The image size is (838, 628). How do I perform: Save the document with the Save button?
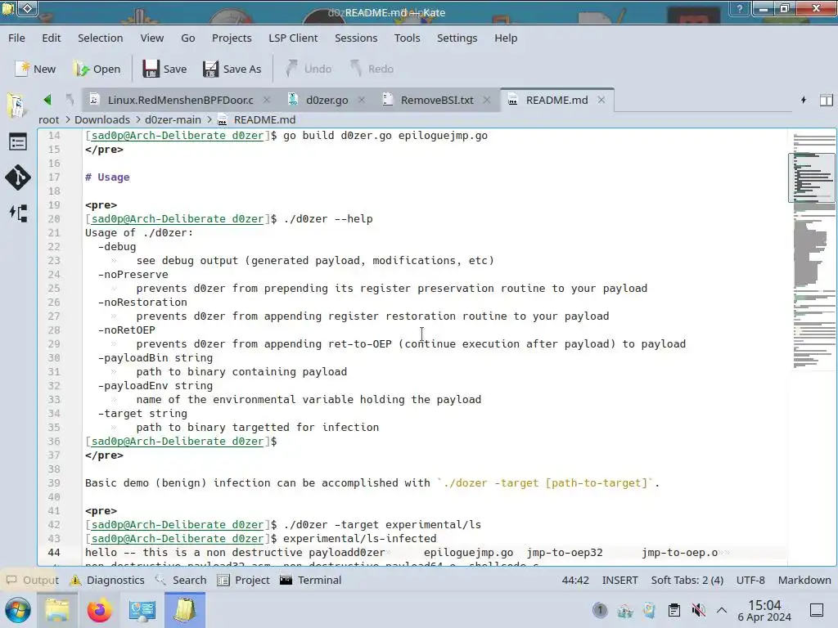(x=164, y=69)
